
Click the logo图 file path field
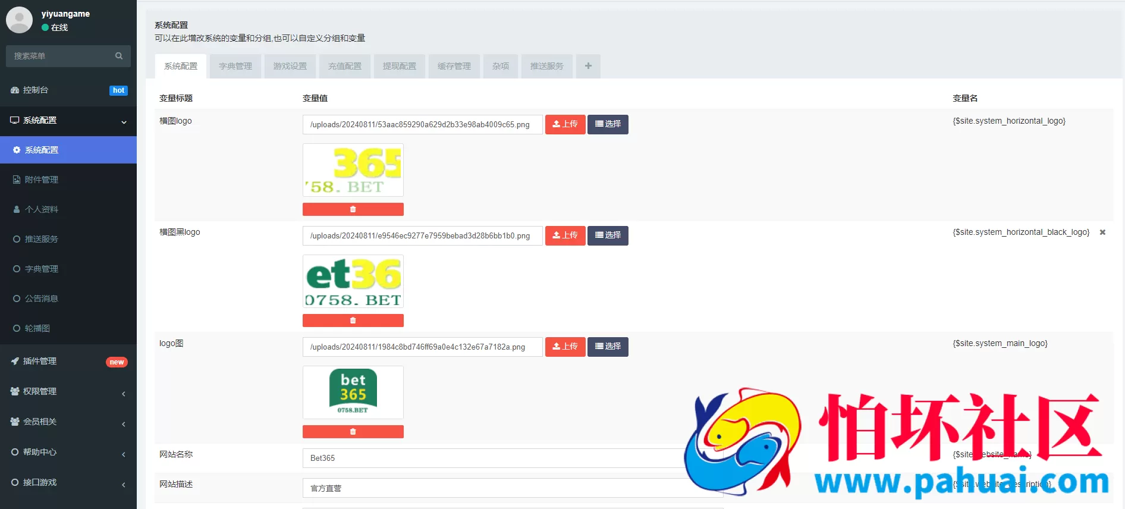(x=423, y=347)
